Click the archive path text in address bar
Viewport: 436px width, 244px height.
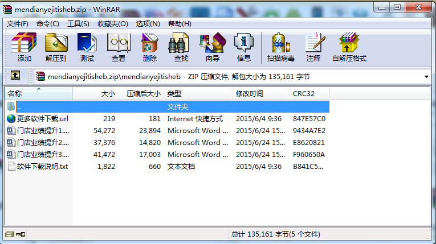[178, 77]
